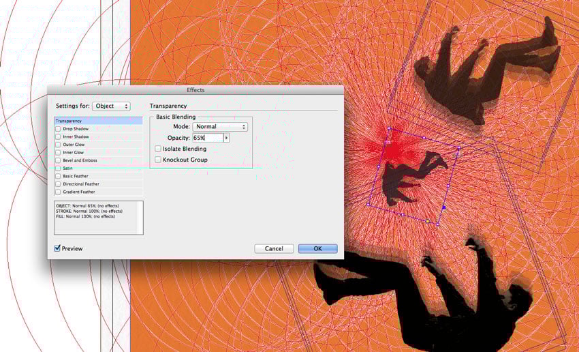Select Transparency in the effects list
579x352 pixels.
click(x=98, y=121)
